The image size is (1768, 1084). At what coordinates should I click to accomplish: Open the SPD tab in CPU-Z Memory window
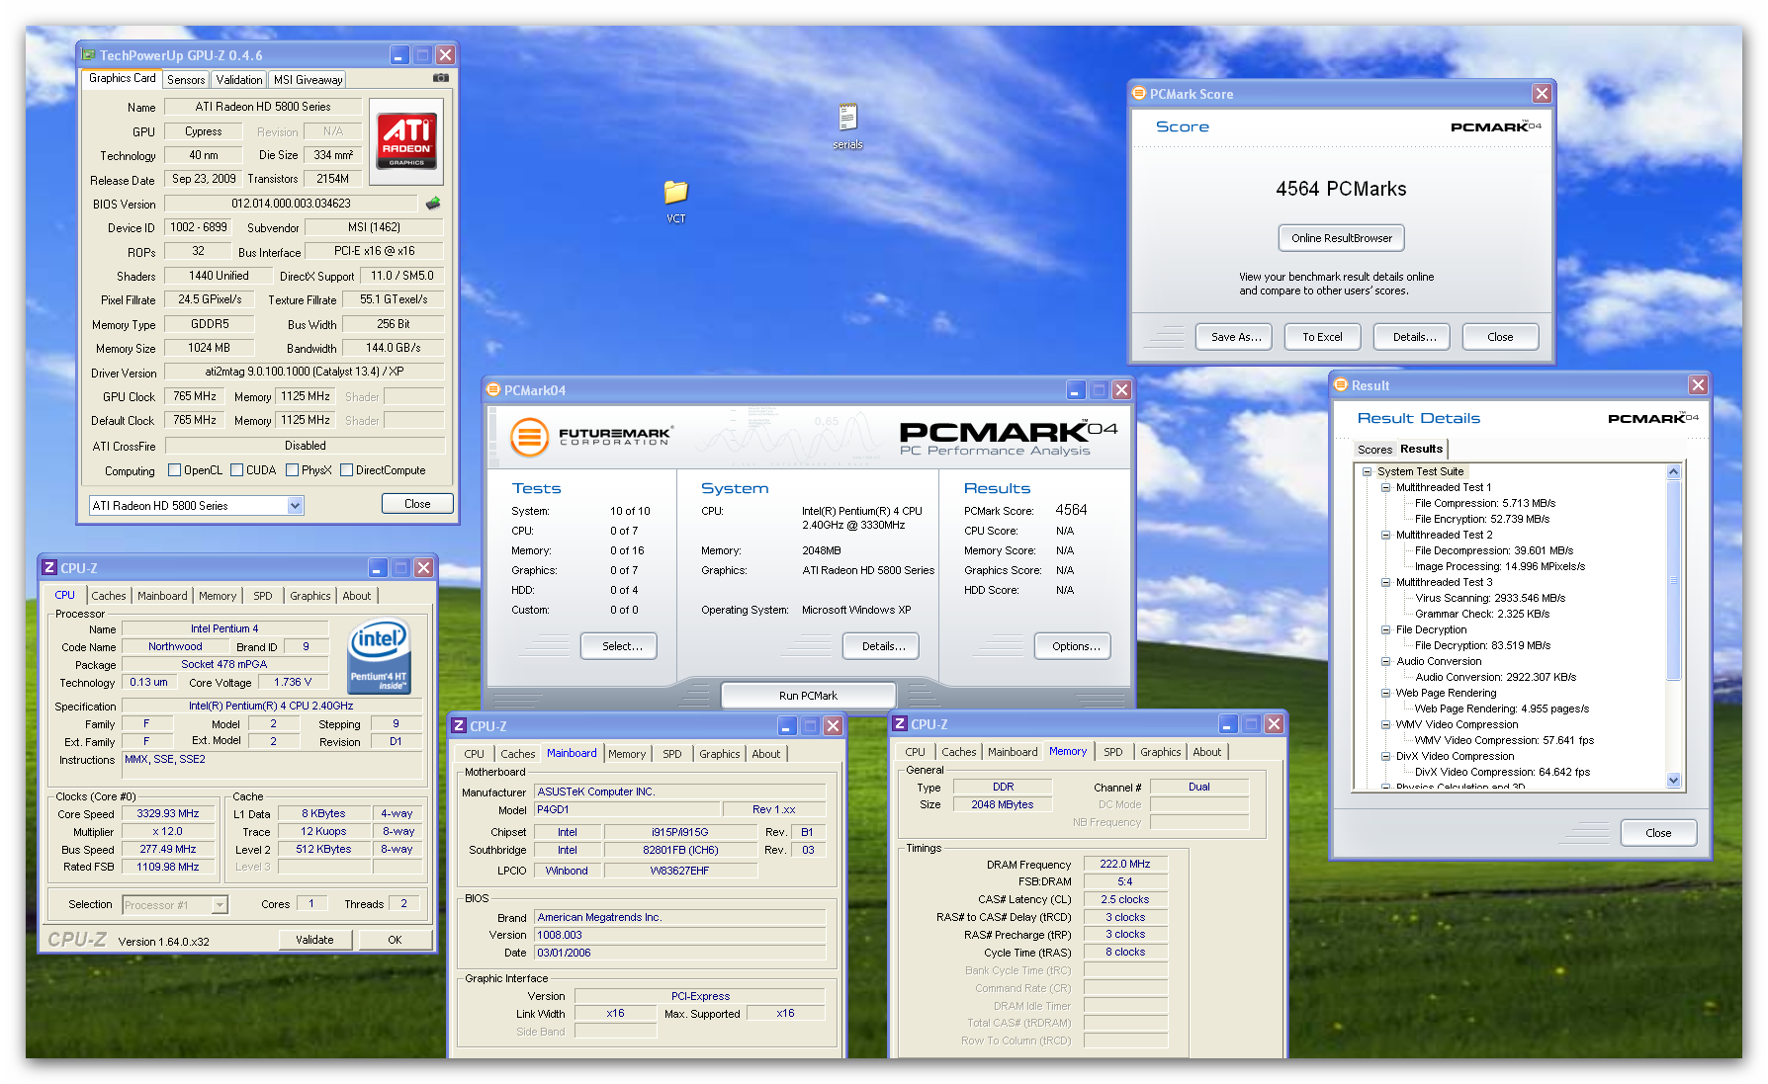[1113, 752]
